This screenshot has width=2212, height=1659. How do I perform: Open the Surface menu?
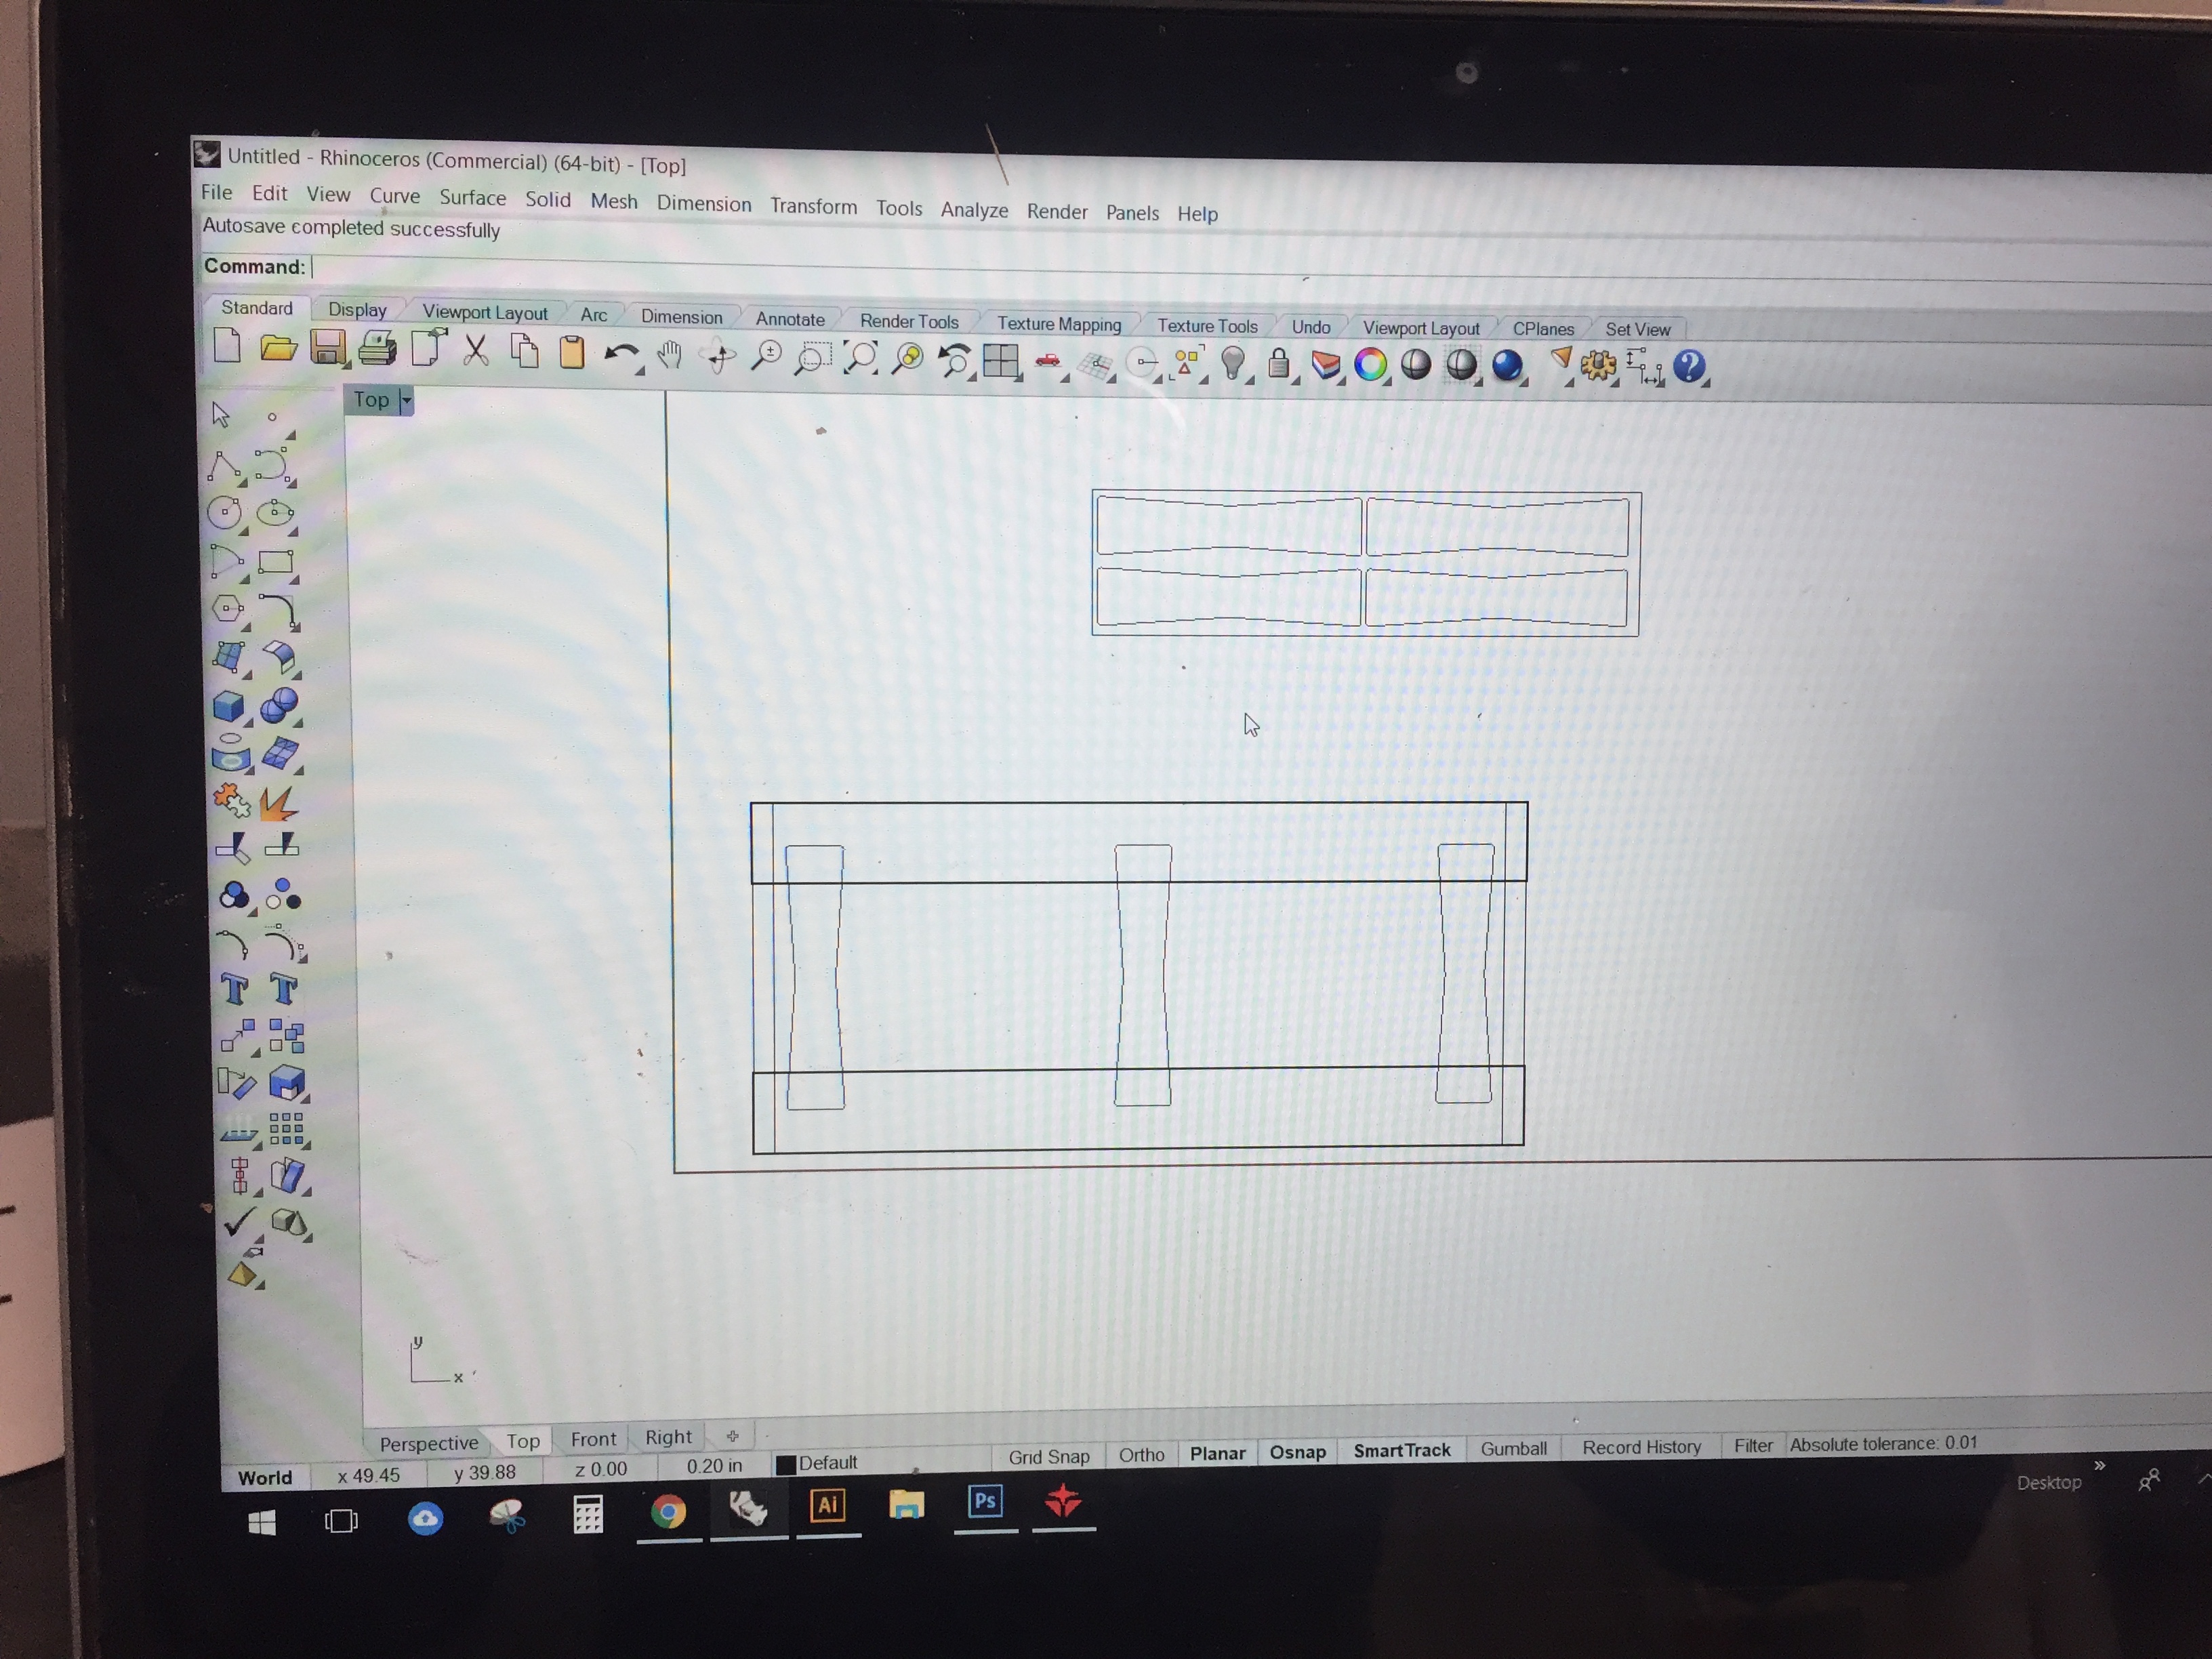472,198
